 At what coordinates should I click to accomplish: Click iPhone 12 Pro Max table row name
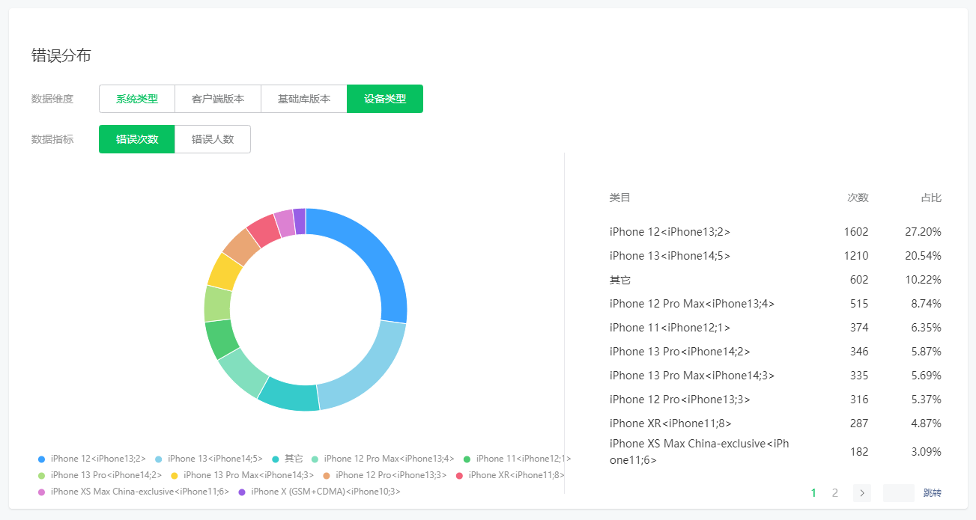(x=692, y=304)
